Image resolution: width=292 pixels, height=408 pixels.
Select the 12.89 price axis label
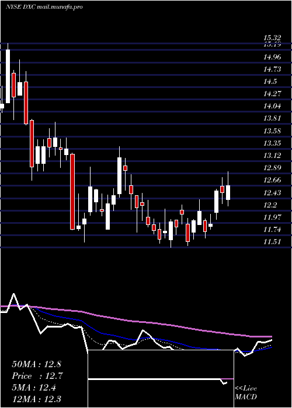click(272, 168)
